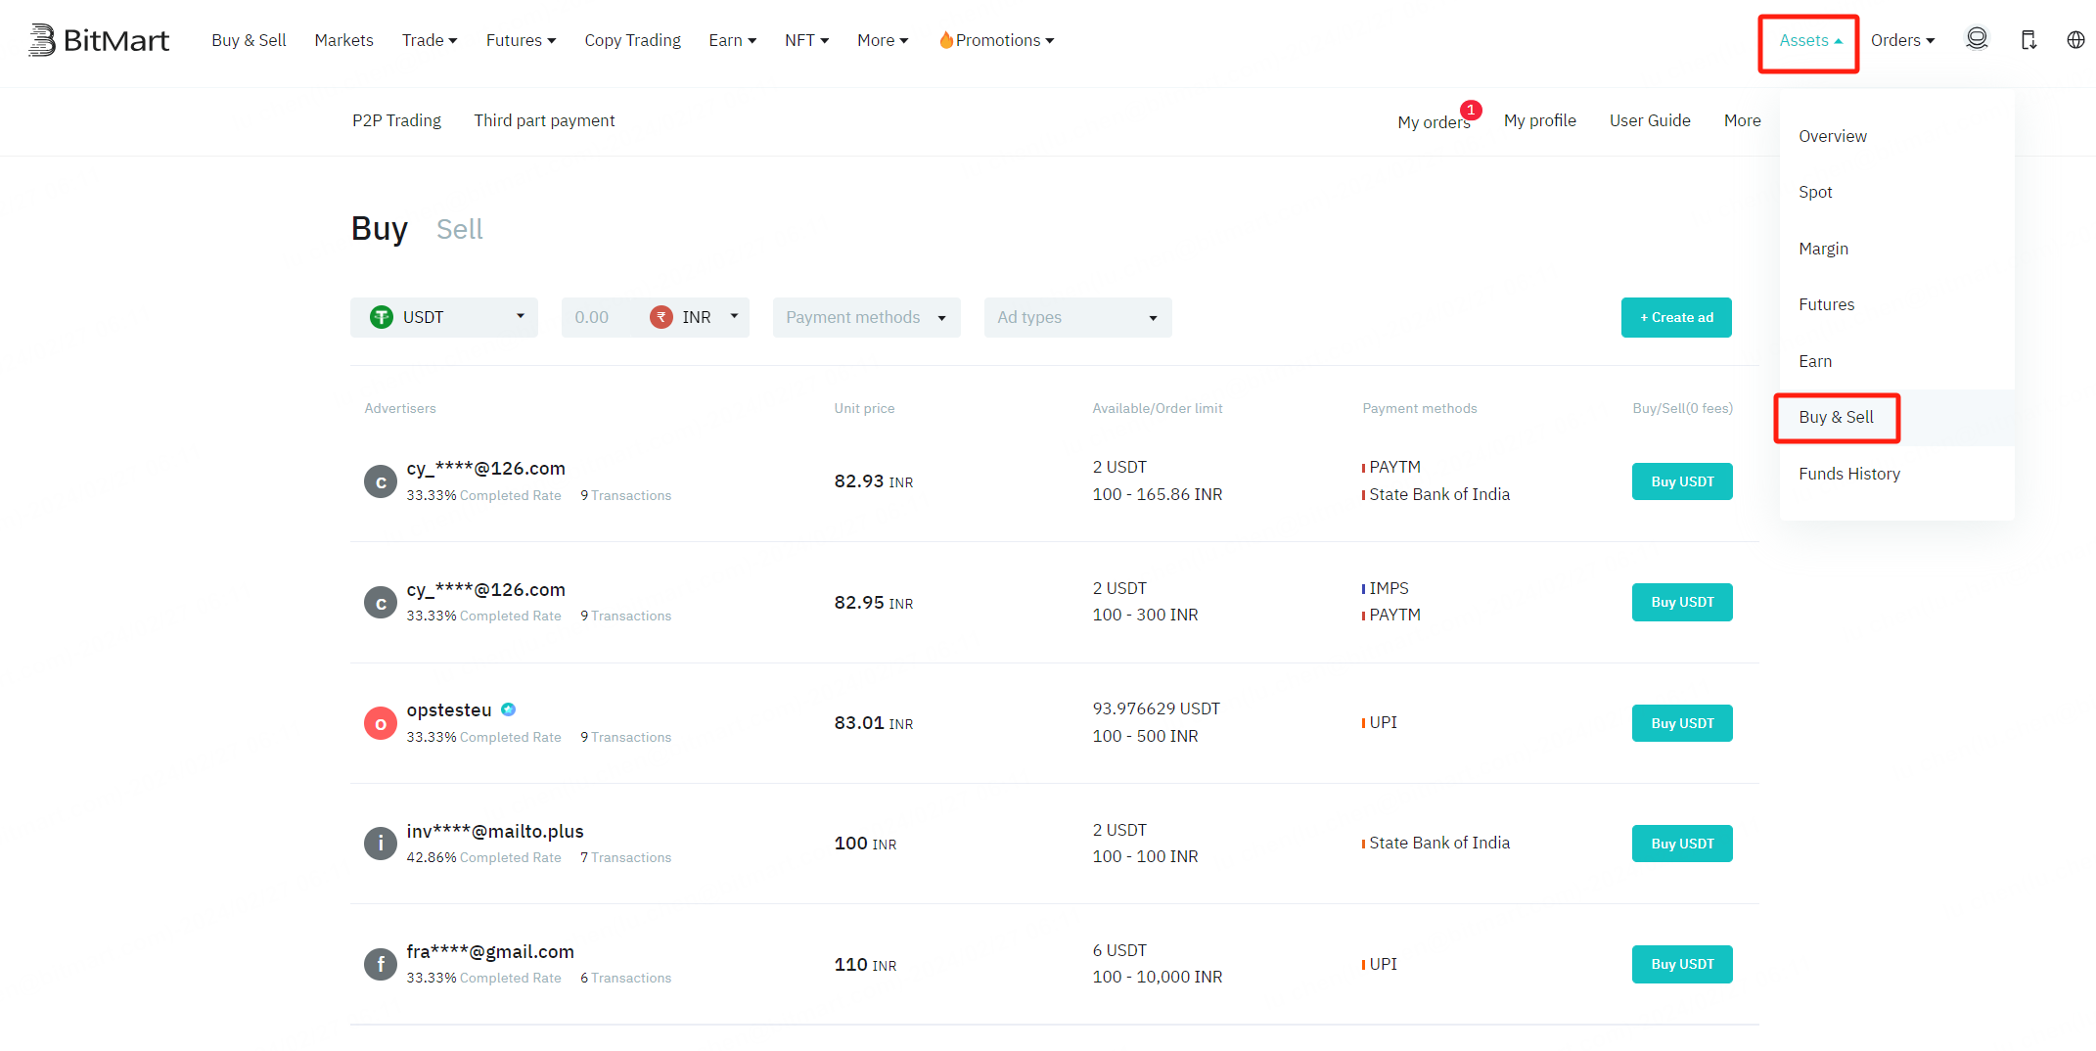Viewport: 2096px width, 1051px height.
Task: Click the red opstesteu avatar
Action: click(x=381, y=723)
